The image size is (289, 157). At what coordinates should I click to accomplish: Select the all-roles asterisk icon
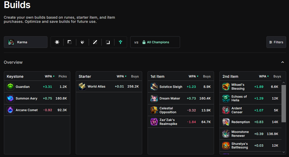[x=57, y=42]
